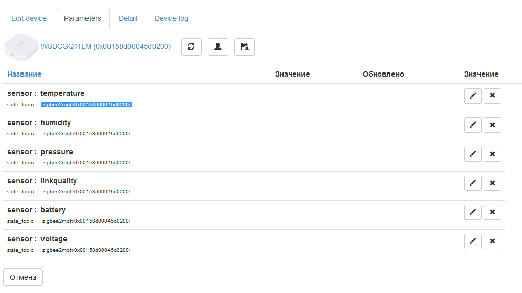Edit the linkquality sensor with pencil icon
The image size is (522, 293).
click(473, 183)
